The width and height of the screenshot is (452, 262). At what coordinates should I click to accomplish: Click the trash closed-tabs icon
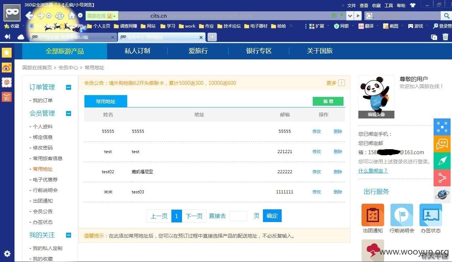pyautogui.click(x=445, y=37)
